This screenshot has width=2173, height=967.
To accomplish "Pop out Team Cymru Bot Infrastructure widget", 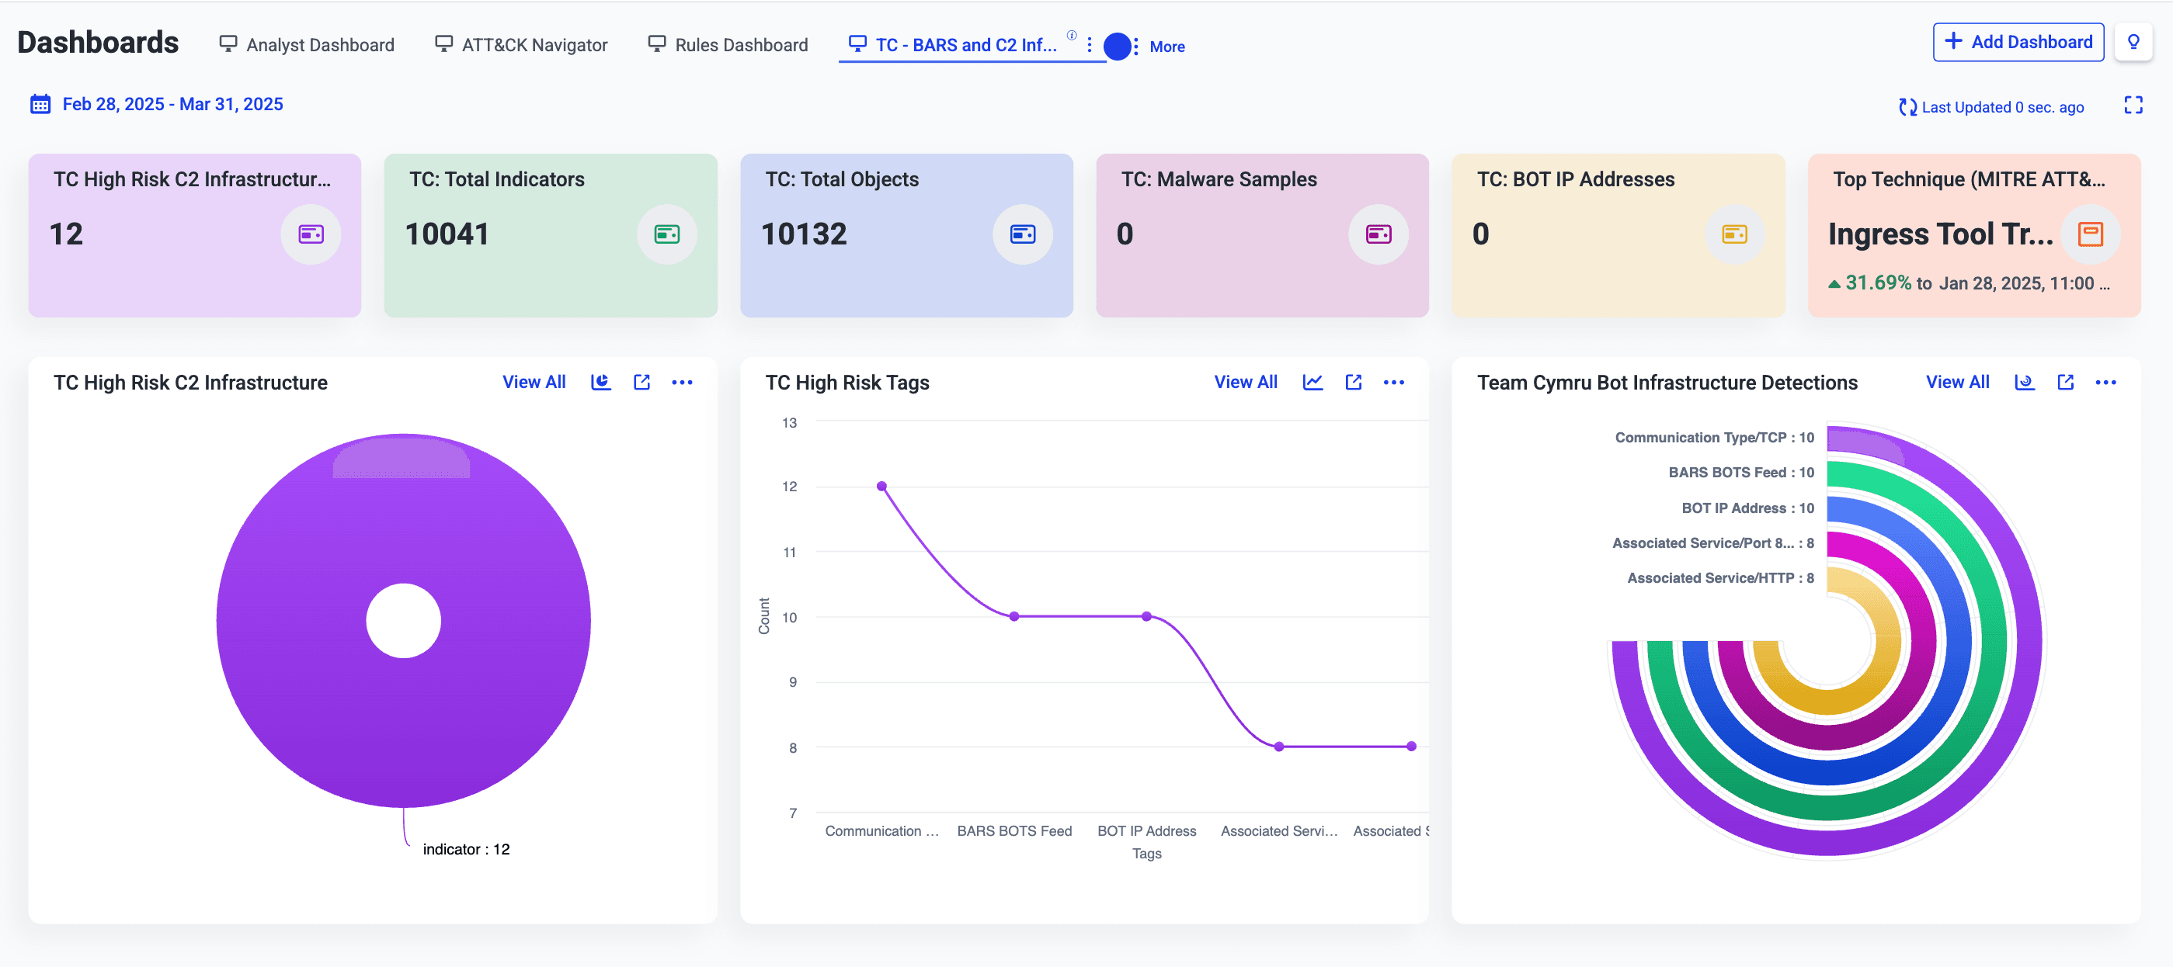I will pos(2065,383).
